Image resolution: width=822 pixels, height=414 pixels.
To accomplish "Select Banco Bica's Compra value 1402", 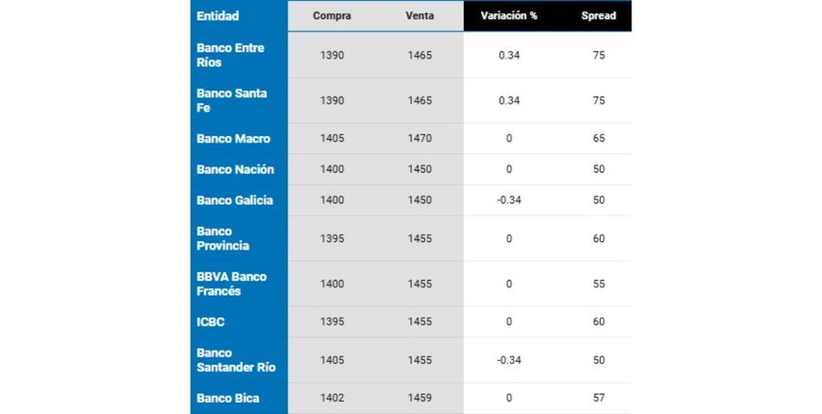I will [332, 398].
